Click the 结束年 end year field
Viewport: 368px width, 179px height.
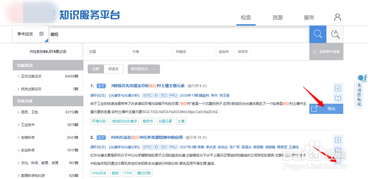click(243, 52)
